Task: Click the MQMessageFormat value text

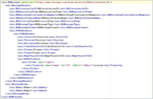Action: [x=48, y=27]
